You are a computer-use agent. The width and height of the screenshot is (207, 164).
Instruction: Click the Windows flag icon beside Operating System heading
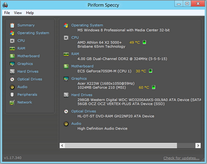tap(66, 25)
